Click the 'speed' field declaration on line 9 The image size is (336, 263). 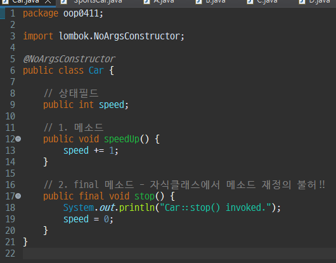pos(112,105)
